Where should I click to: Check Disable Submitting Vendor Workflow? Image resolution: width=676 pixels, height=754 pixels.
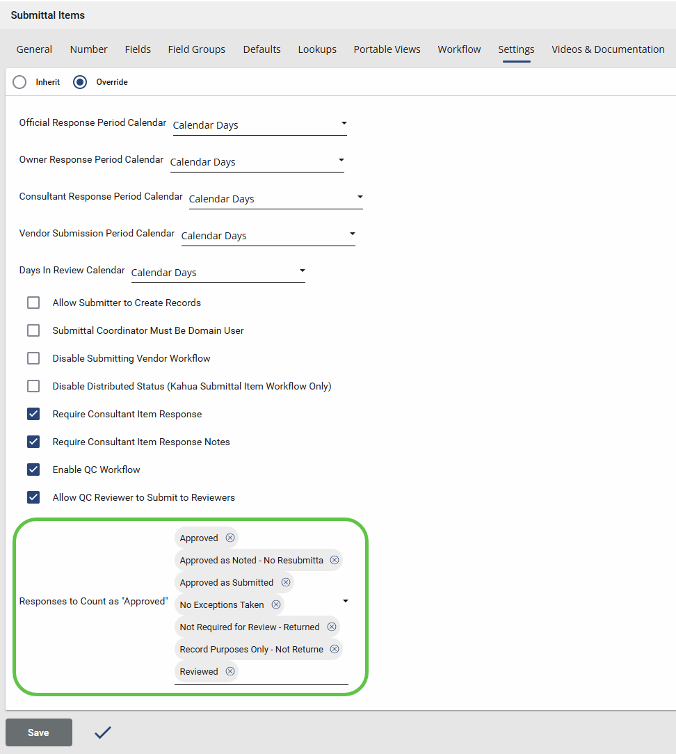pos(33,358)
